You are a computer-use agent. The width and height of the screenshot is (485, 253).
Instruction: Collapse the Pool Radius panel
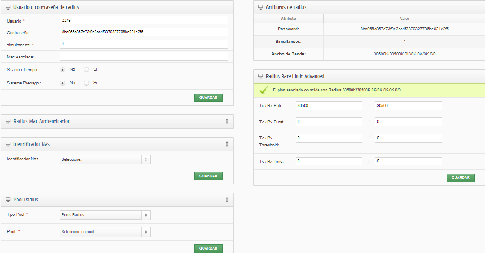pos(226,199)
